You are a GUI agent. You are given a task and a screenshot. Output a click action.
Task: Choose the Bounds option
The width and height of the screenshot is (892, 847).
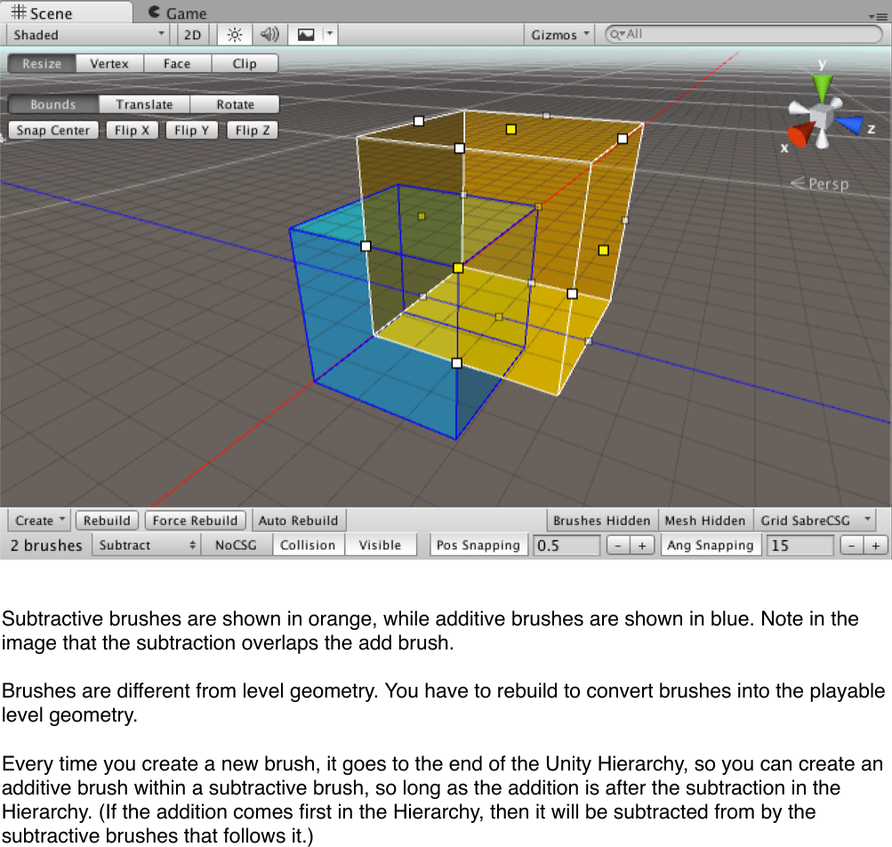point(52,105)
